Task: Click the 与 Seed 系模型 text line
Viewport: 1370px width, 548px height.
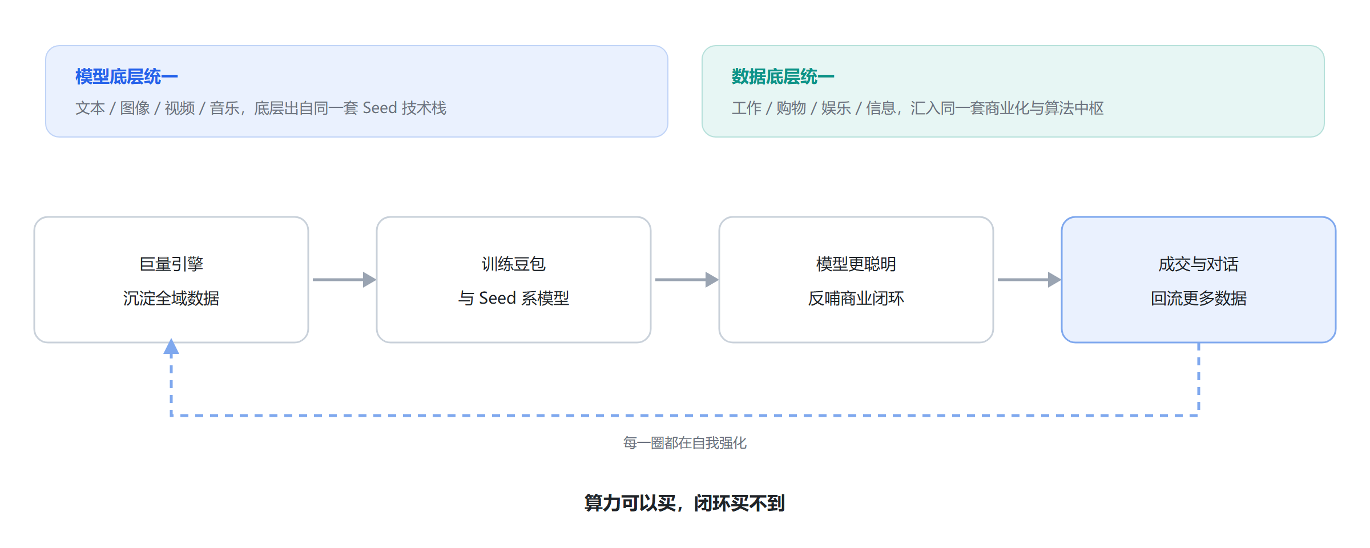Action: coord(514,298)
